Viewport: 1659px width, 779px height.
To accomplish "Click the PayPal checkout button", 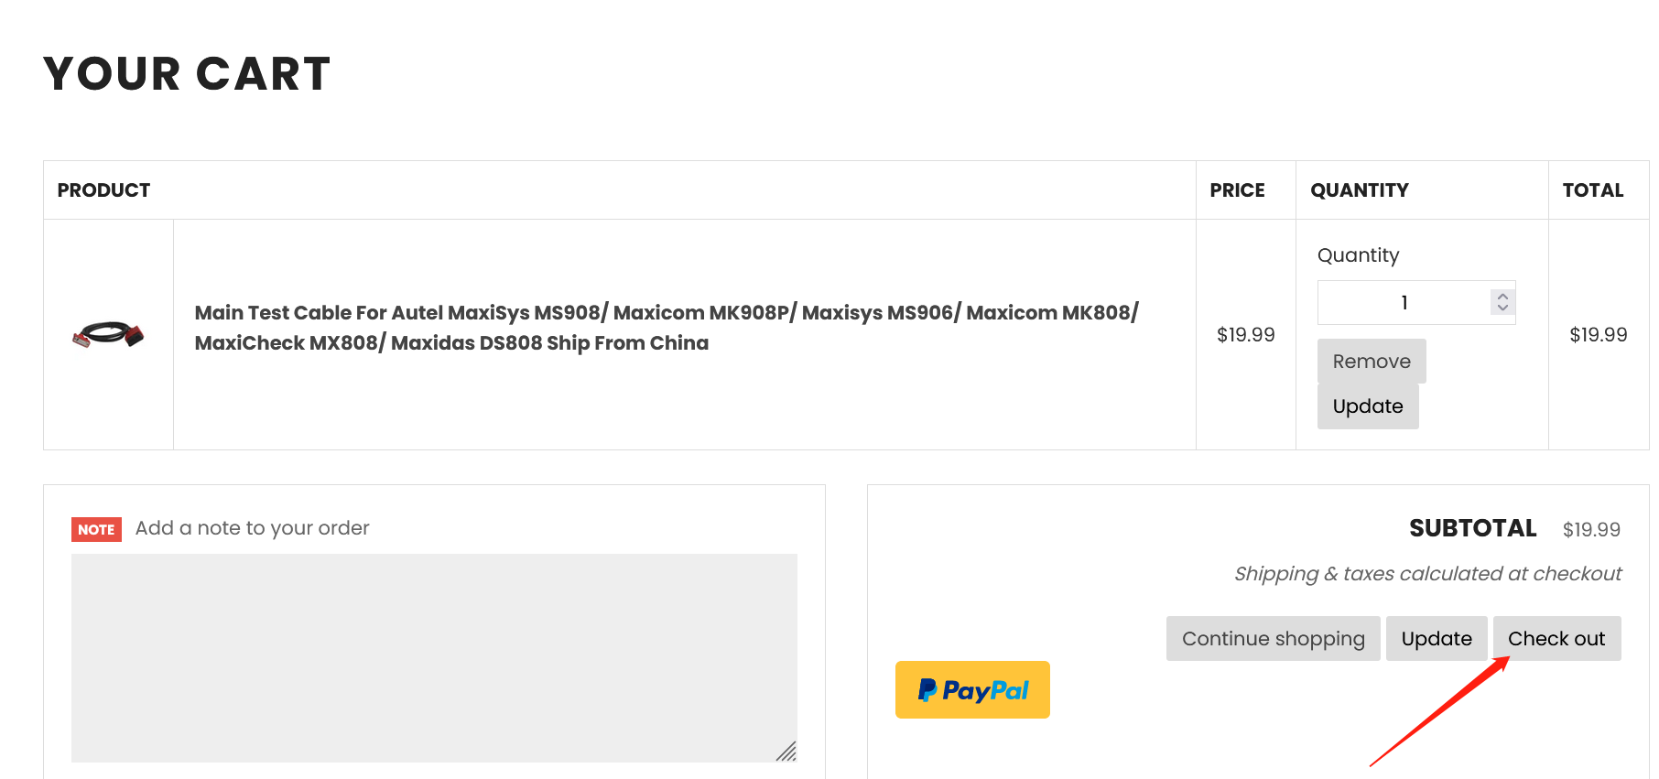I will pos(972,689).
